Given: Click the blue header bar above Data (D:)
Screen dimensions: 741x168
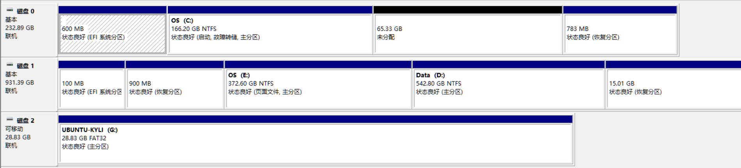Looking at the screenshot, I should (x=508, y=64).
